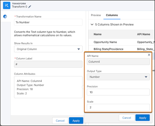
Task: Switch to the Preview tab
Action: pyautogui.click(x=96, y=15)
